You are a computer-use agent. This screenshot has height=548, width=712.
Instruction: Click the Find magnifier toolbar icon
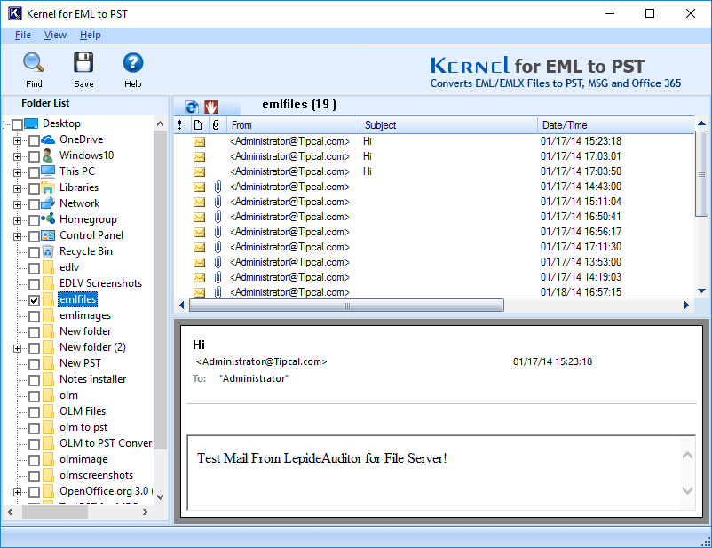coord(34,63)
